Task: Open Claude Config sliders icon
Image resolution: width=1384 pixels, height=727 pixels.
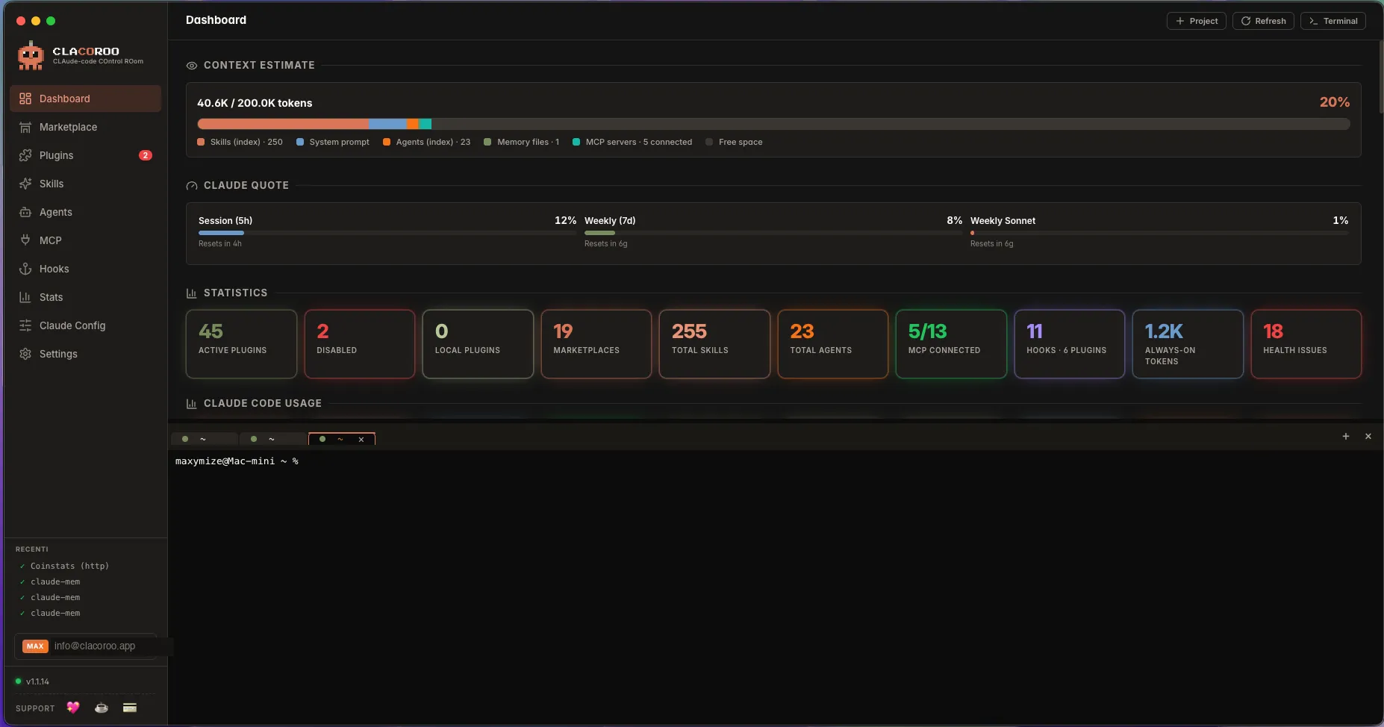Action: (x=25, y=325)
